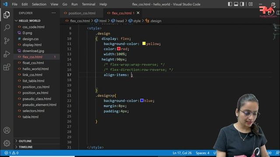Toggle secondary side bar layout icon
Screen dimensions: 280x157
pyautogui.click(x=242, y=4)
